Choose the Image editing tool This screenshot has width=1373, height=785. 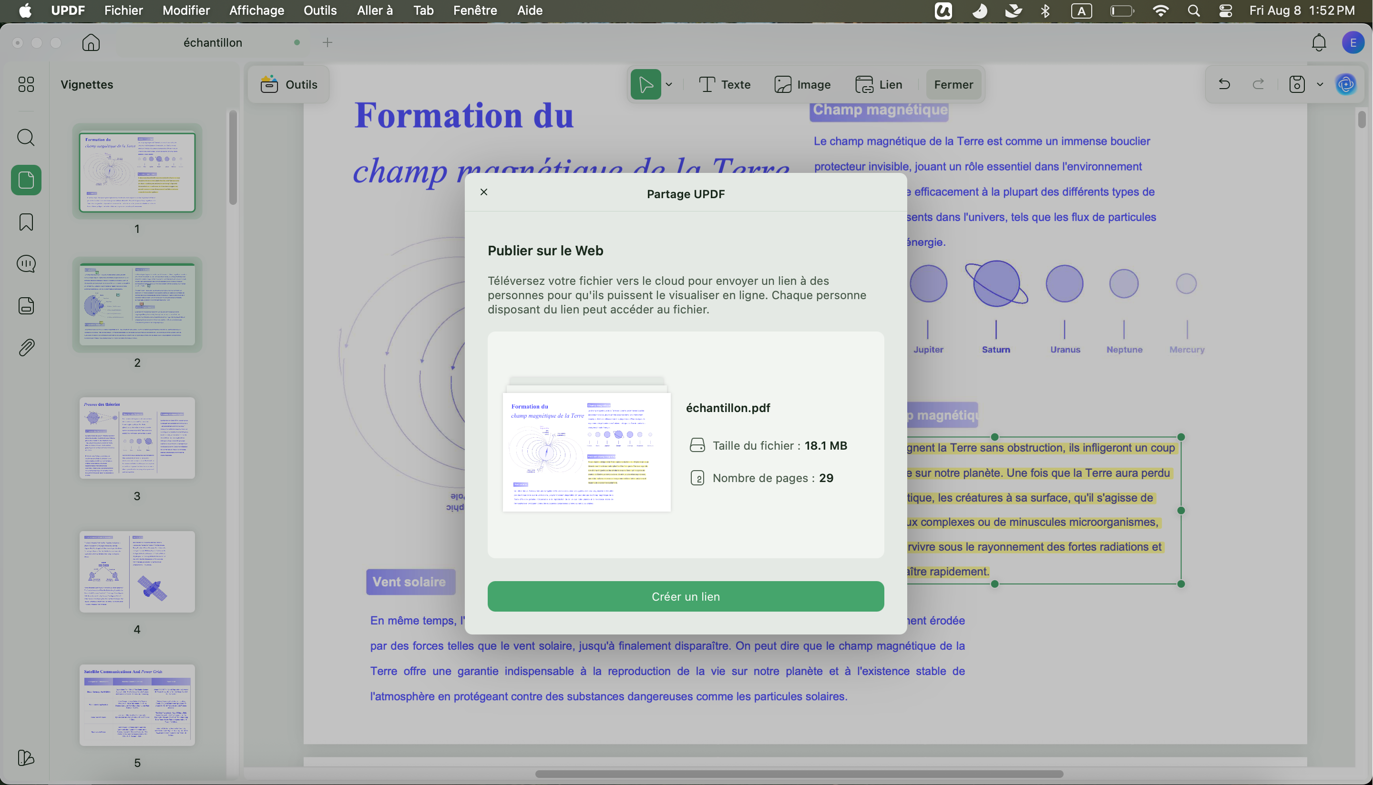click(802, 85)
